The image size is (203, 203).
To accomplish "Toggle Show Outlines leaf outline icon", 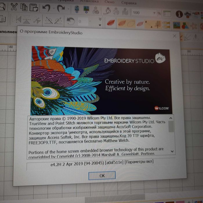I will tap(131, 23).
